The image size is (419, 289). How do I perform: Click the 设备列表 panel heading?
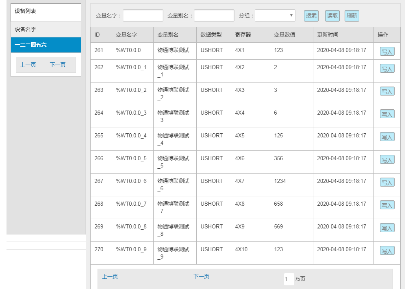tap(25, 11)
